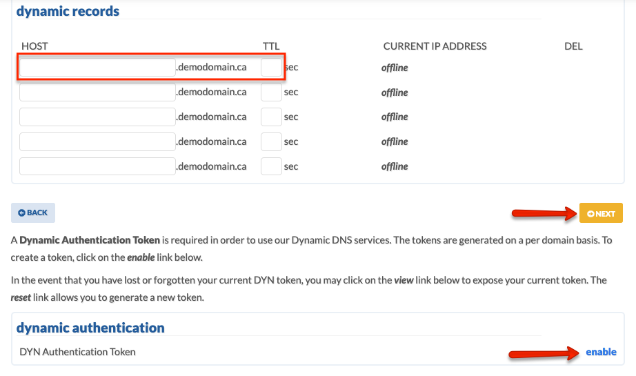
Task: Focus the first row TTL field
Action: (x=271, y=68)
